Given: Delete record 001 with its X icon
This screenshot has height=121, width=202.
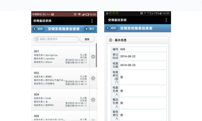Looking at the screenshot, I should [93, 57].
